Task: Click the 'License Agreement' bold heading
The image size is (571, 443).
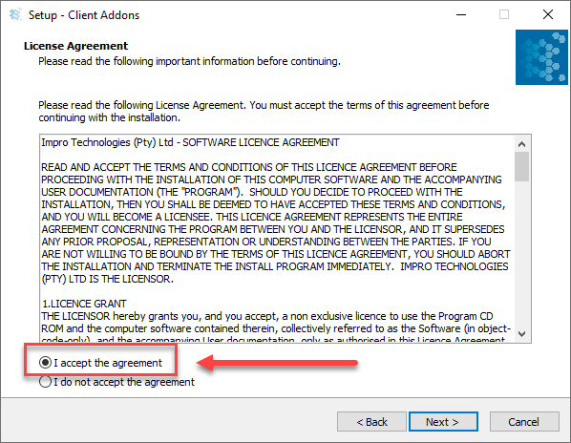Action: [x=75, y=46]
